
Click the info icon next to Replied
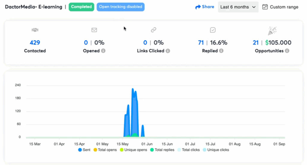(x=221, y=51)
